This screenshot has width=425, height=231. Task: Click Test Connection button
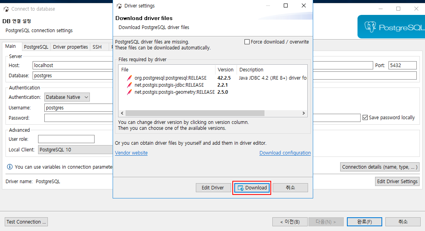pyautogui.click(x=26, y=222)
